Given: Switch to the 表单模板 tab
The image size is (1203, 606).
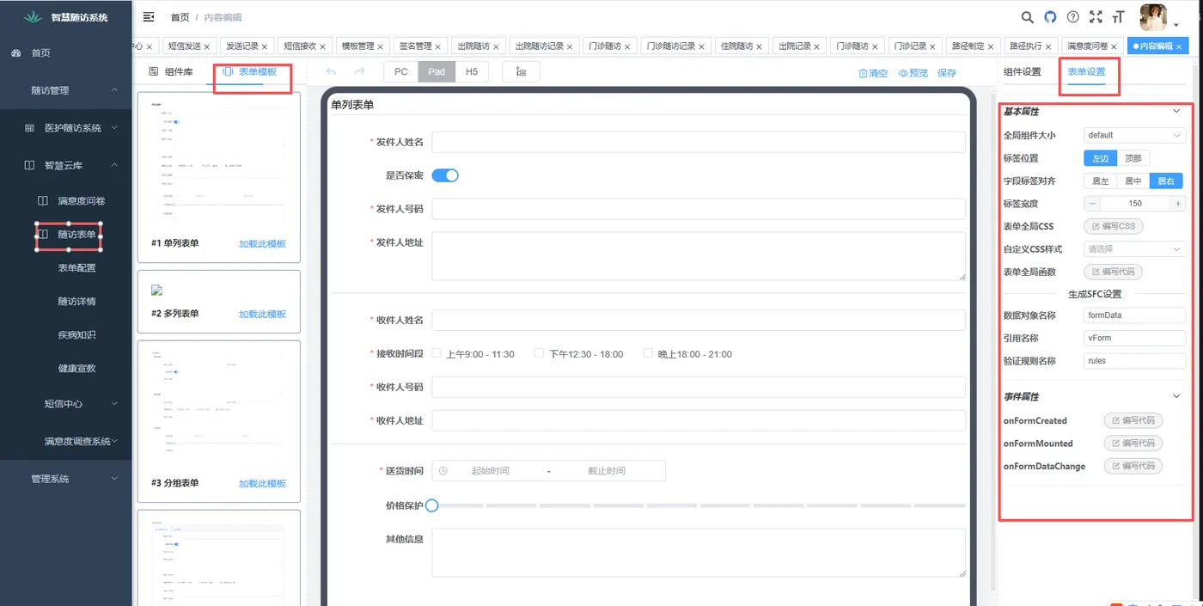Looking at the screenshot, I should tap(250, 72).
